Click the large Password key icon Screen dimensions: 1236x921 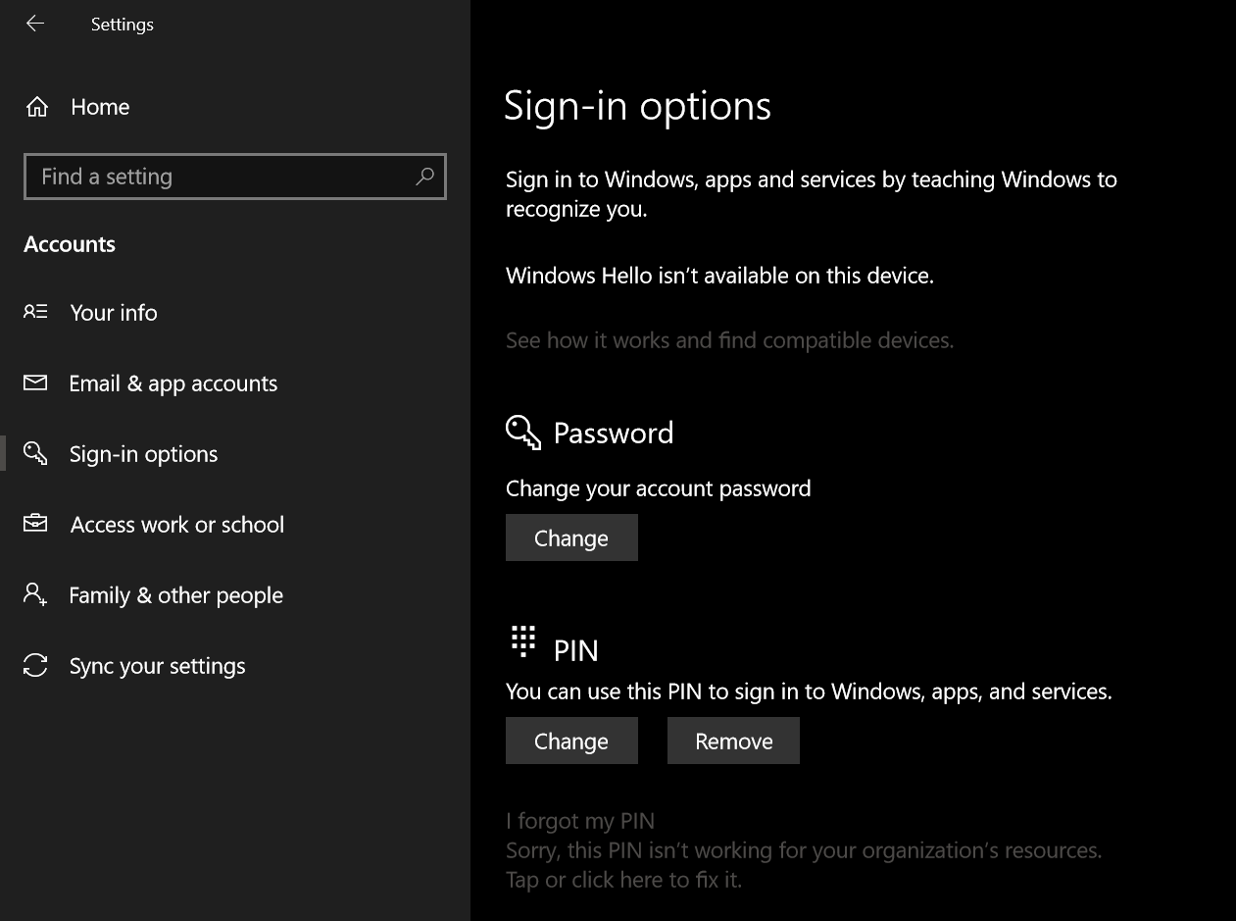pos(523,433)
